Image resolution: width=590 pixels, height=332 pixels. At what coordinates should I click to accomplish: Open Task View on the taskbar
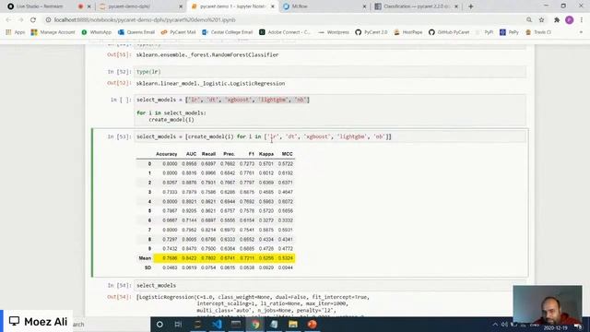pyautogui.click(x=178, y=324)
